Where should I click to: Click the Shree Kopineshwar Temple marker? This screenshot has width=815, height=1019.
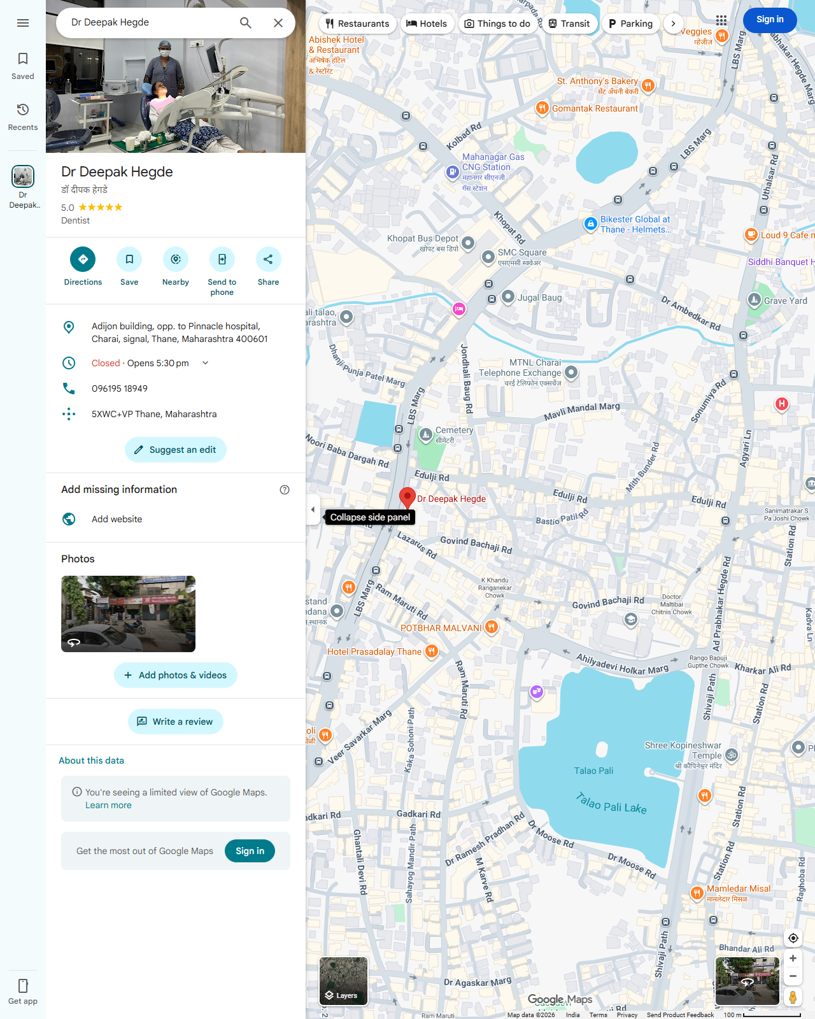point(732,755)
